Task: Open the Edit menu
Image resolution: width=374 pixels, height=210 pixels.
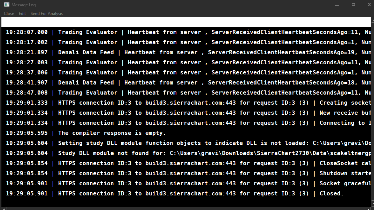Action: point(22,14)
